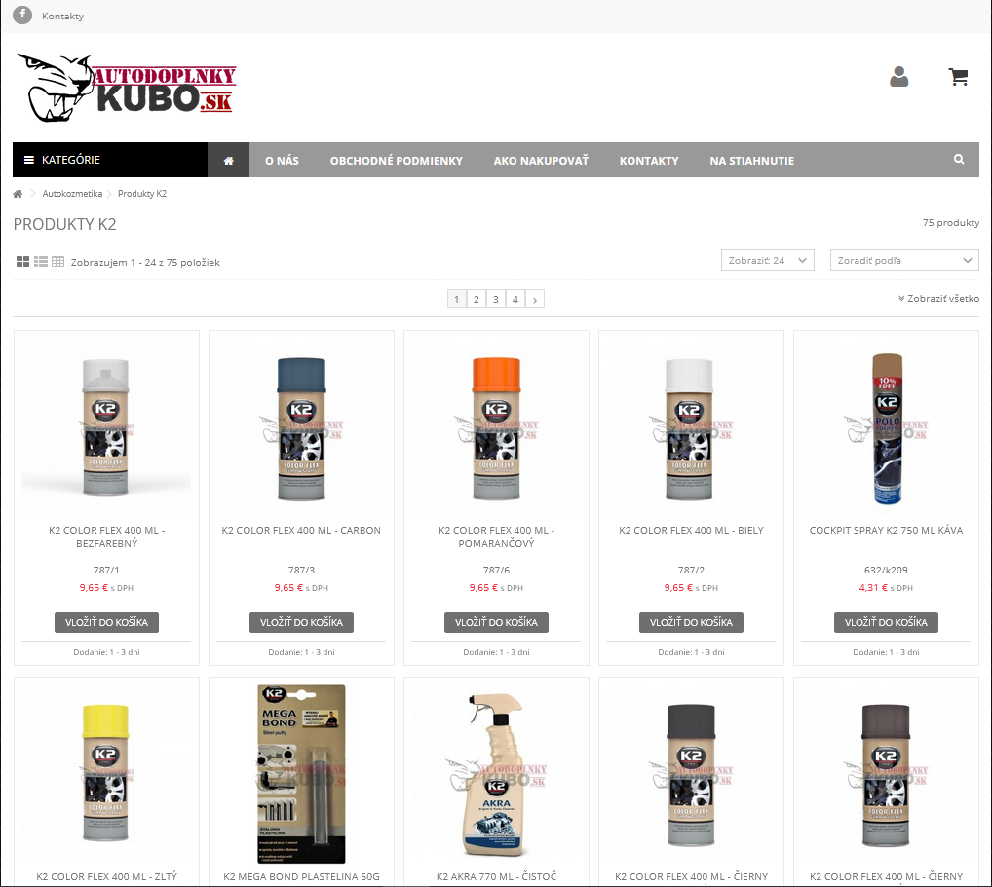Add K2 Color Flex Carbon to cart

pos(301,623)
